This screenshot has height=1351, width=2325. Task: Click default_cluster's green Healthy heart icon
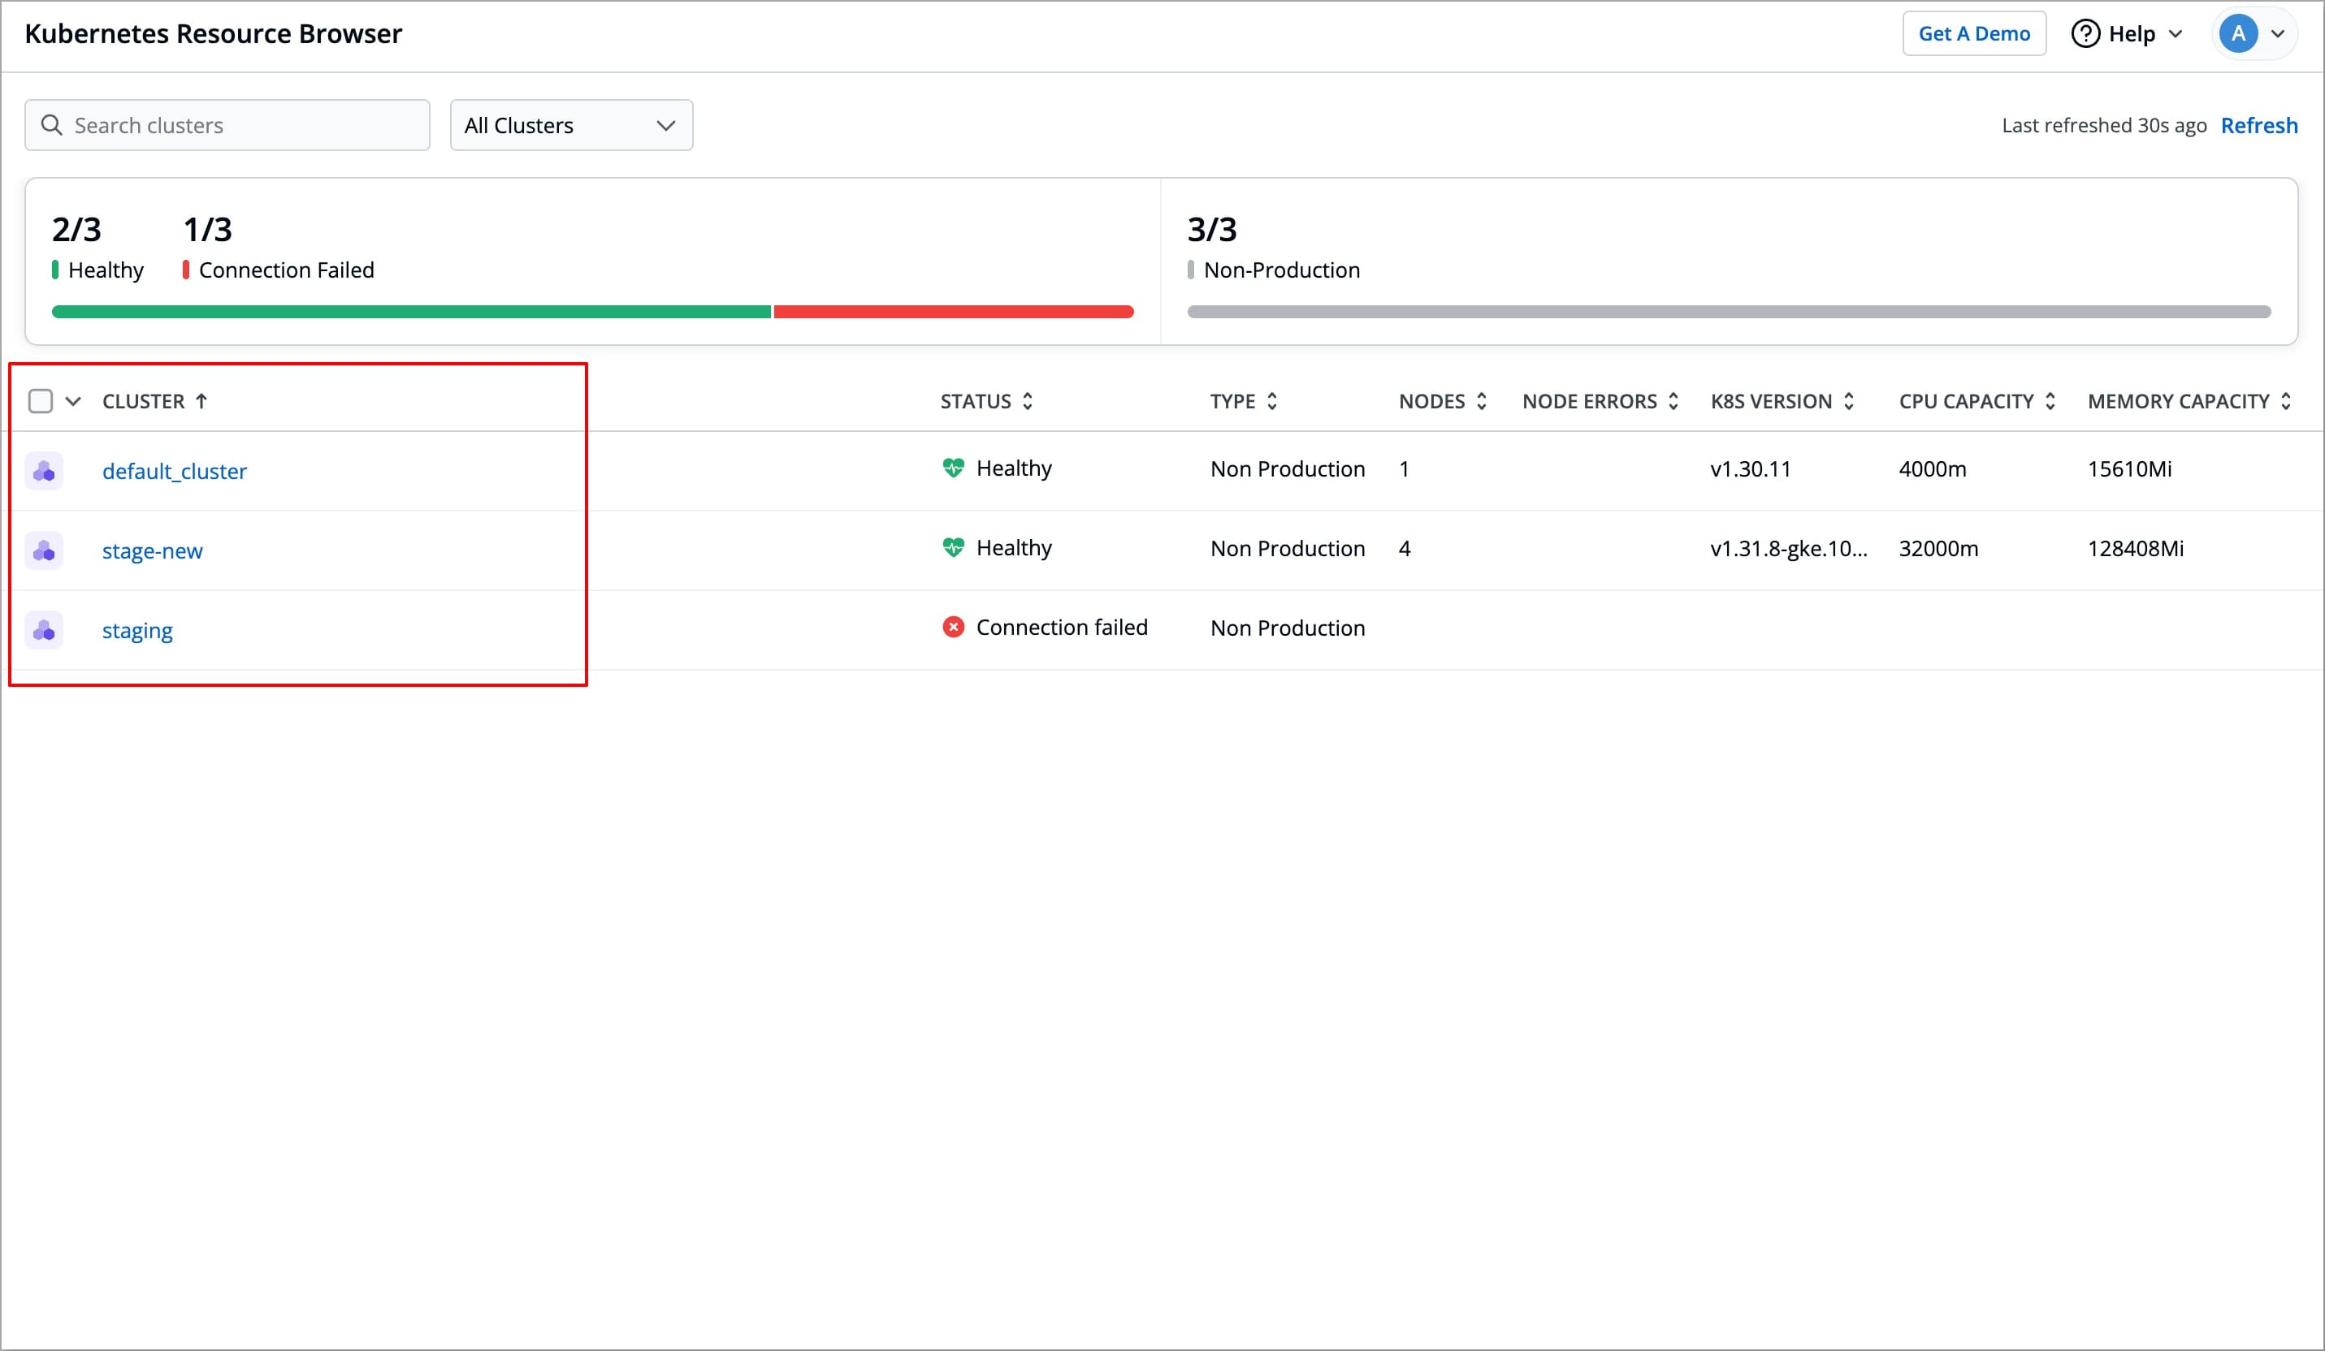click(x=953, y=468)
